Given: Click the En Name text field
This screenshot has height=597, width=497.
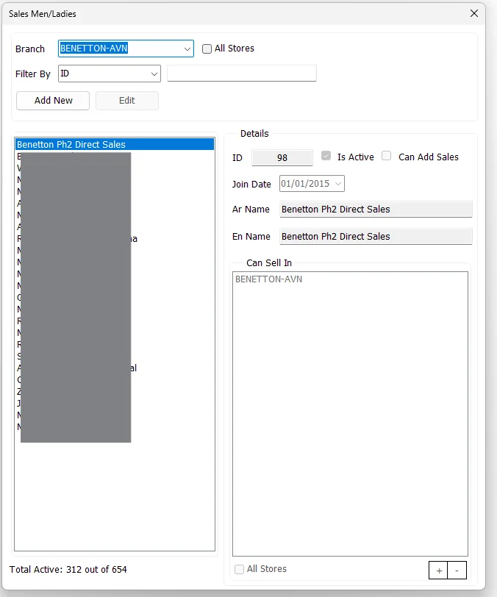Looking at the screenshot, I should [376, 237].
